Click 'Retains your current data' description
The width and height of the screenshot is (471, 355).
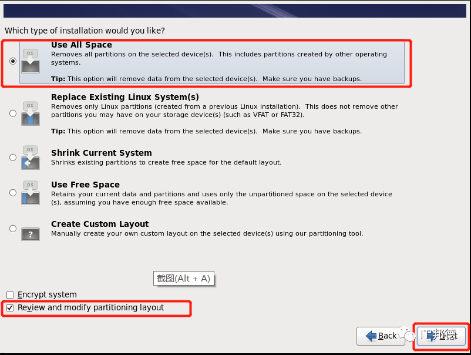point(221,199)
